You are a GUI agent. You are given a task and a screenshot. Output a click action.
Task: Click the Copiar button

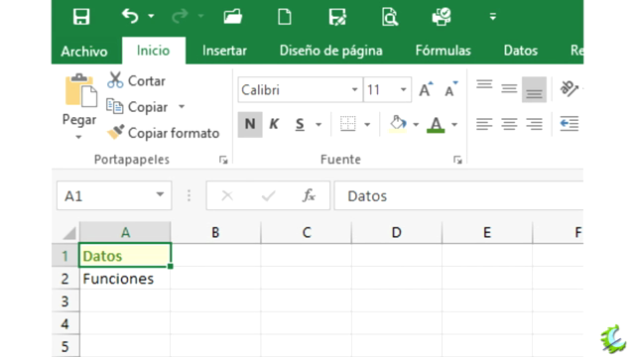point(137,107)
